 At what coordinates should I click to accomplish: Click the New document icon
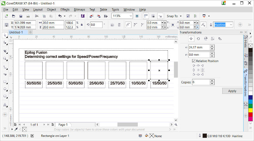click(6, 16)
